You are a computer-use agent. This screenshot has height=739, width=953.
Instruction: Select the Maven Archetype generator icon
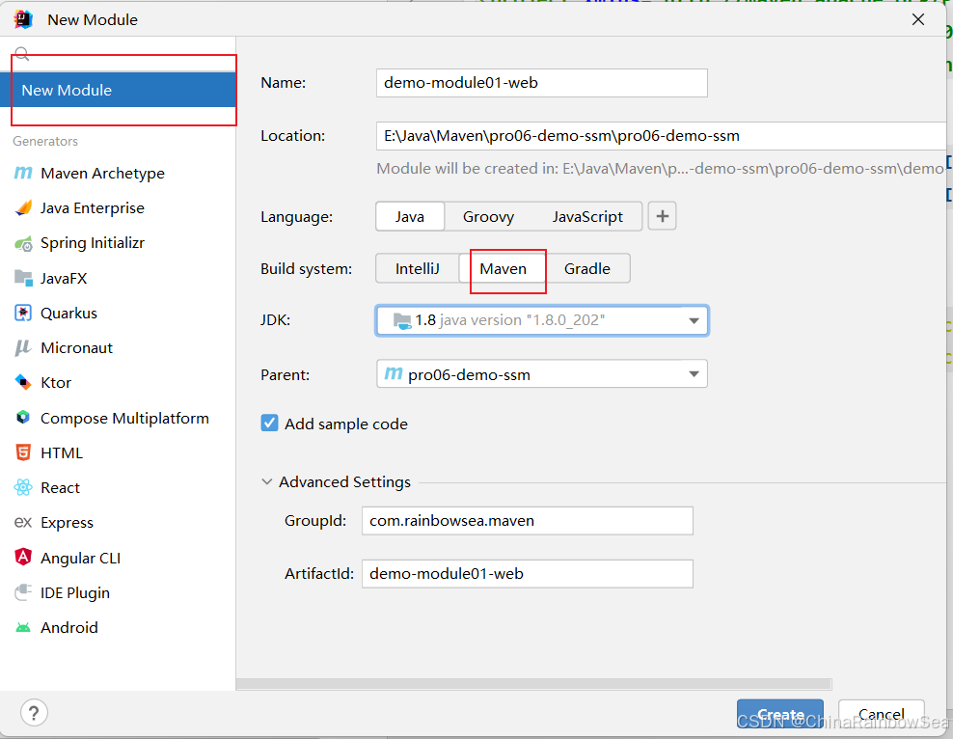point(23,174)
